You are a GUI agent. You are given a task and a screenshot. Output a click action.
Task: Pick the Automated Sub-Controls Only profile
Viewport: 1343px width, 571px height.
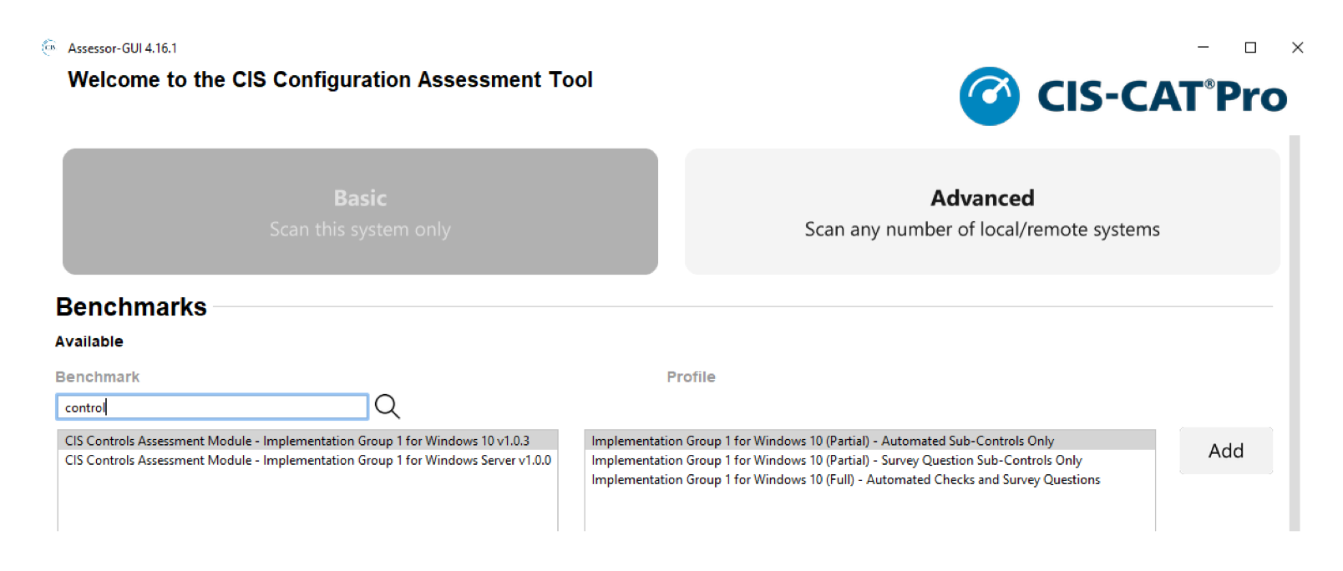[x=823, y=441]
